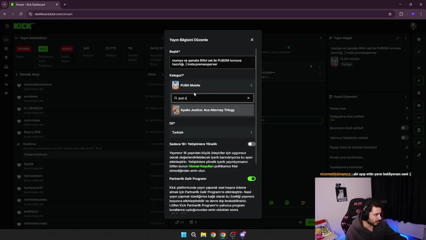The width and height of the screenshot is (426, 240).
Task: Click the category search input containing 'just c'
Action: [x=212, y=98]
